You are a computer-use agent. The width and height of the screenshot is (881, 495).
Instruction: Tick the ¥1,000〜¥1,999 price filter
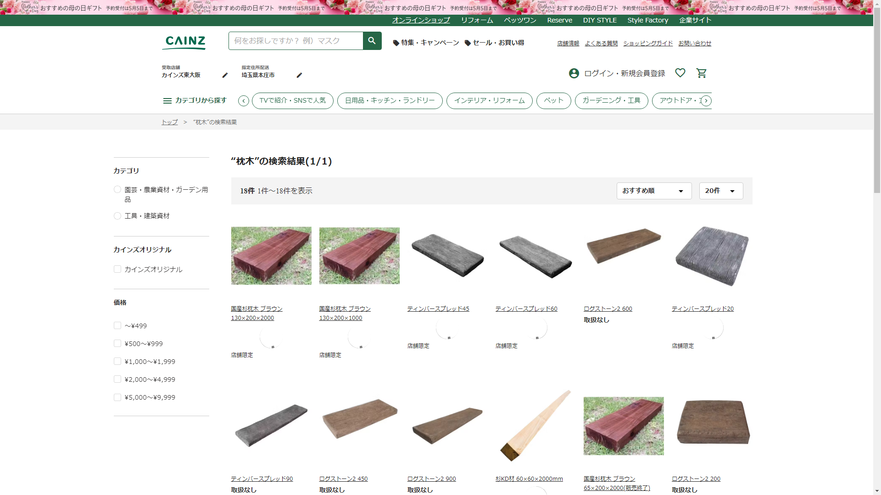pos(117,362)
